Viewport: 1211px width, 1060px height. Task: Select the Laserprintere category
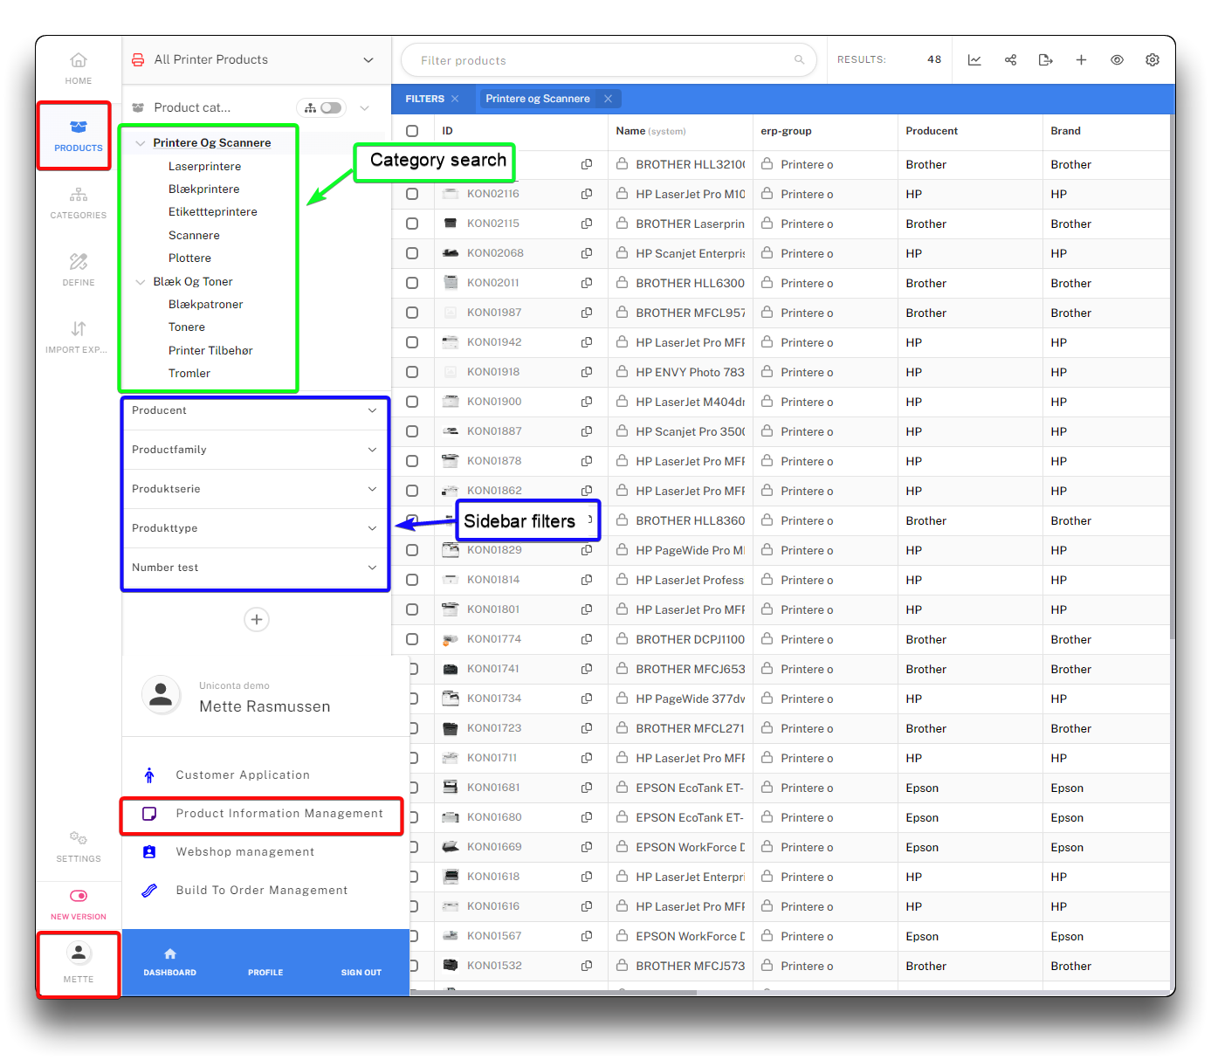[204, 167]
